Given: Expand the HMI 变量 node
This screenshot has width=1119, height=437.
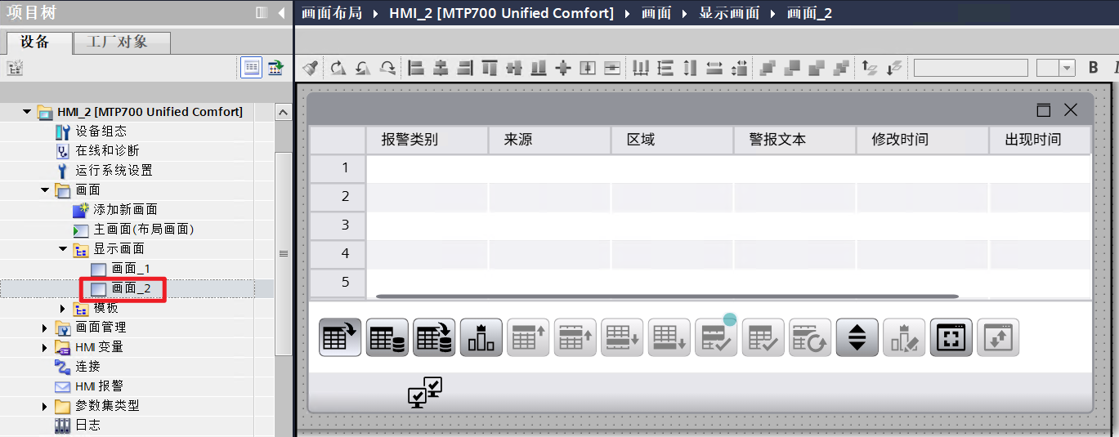Looking at the screenshot, I should (45, 347).
